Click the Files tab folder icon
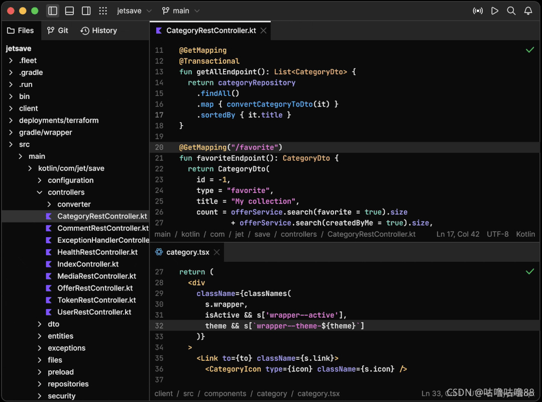The height and width of the screenshot is (402, 542). coord(11,31)
